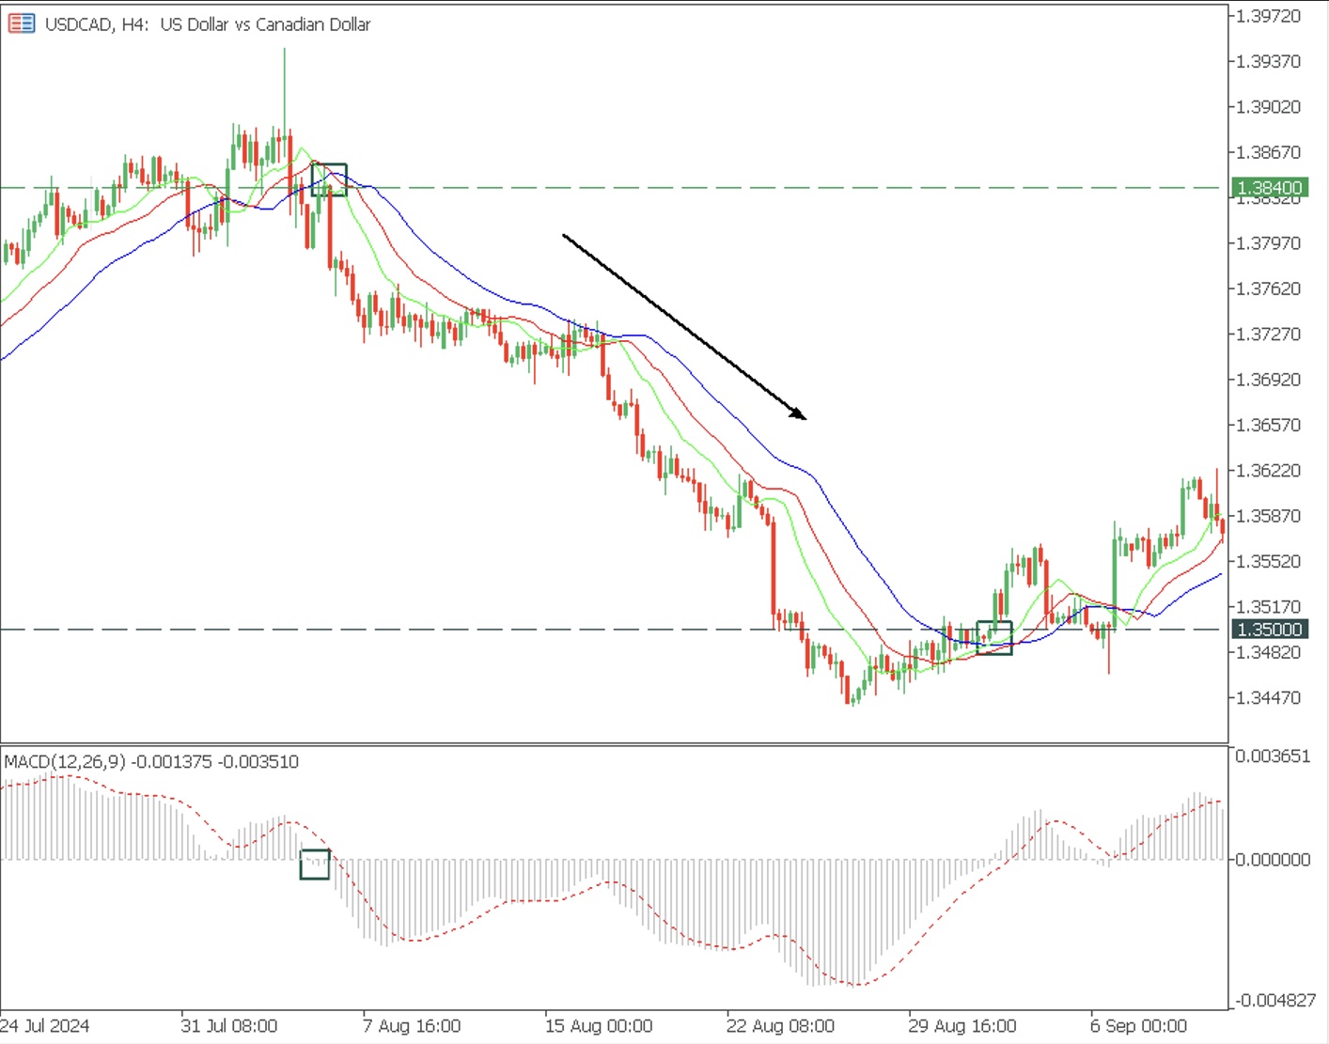Click the 22 Aug 08:00 time label
This screenshot has height=1044, width=1329.
[780, 1025]
